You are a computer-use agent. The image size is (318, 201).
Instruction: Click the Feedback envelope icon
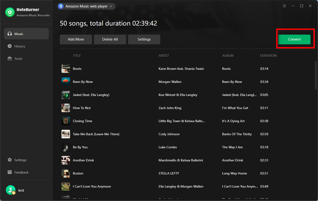pyautogui.click(x=10, y=172)
